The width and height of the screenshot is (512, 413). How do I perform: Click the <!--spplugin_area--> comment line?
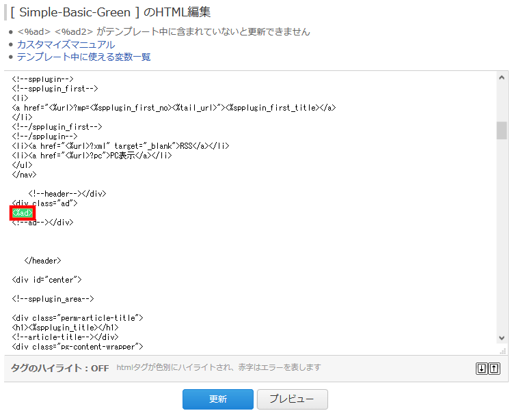click(x=53, y=299)
